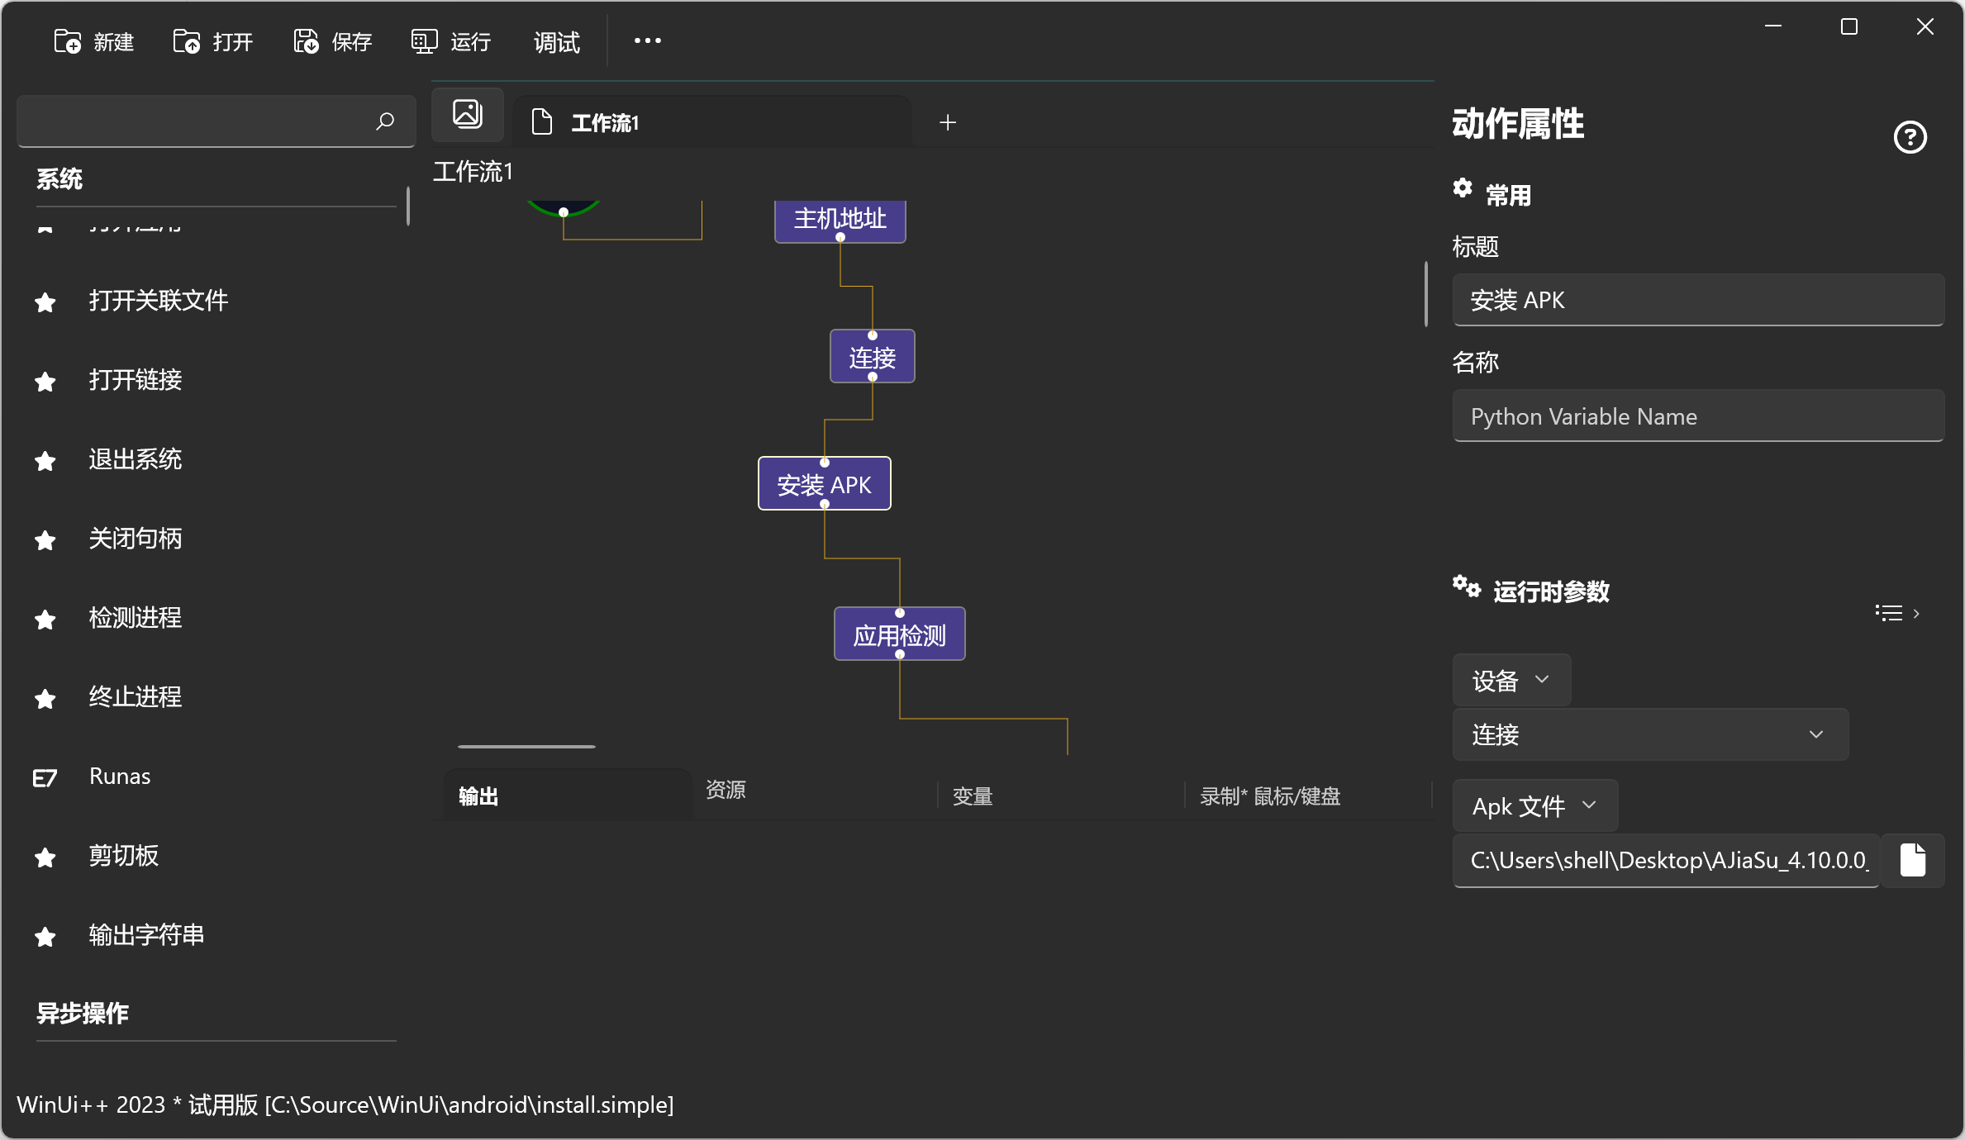
Task: Toggle the favorite star on 剪切板
Action: tap(45, 857)
